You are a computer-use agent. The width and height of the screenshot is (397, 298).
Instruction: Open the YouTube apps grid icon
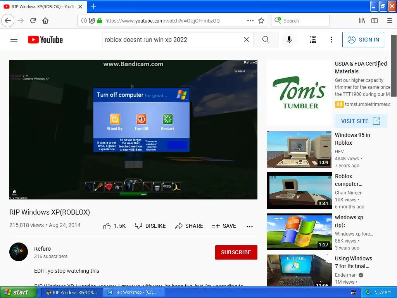[x=313, y=40]
